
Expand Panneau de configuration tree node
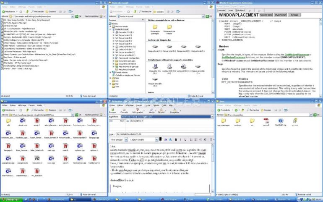pos(114,58)
